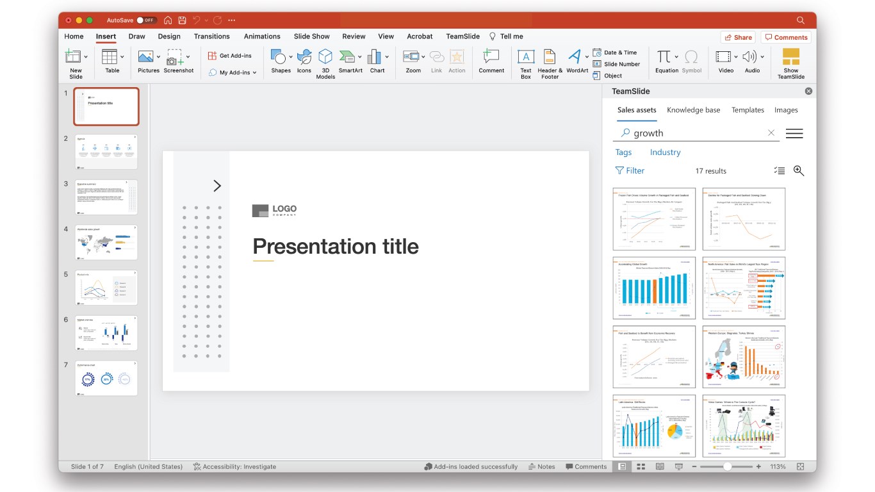Expand the Shapes dropdown arrow
The height and width of the screenshot is (492, 875).
coord(291,57)
